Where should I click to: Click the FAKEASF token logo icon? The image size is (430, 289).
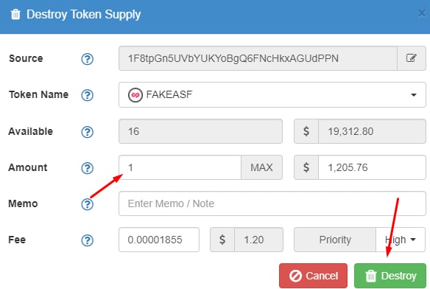pyautogui.click(x=135, y=95)
